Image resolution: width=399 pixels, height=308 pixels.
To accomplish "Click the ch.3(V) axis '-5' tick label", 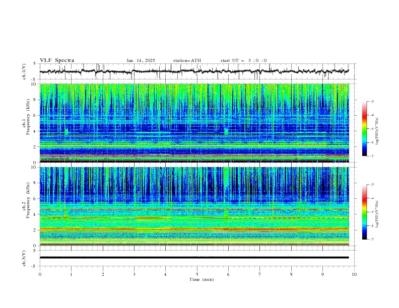I will tap(34, 266).
